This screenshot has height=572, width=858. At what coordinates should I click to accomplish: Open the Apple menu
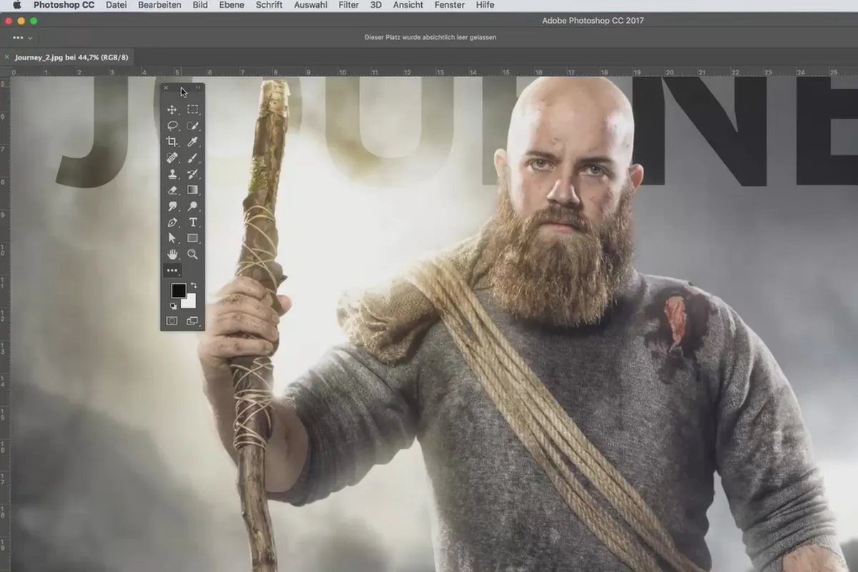click(x=17, y=5)
